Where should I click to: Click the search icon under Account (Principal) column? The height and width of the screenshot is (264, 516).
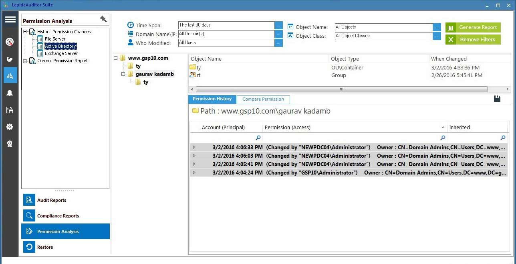(258, 138)
